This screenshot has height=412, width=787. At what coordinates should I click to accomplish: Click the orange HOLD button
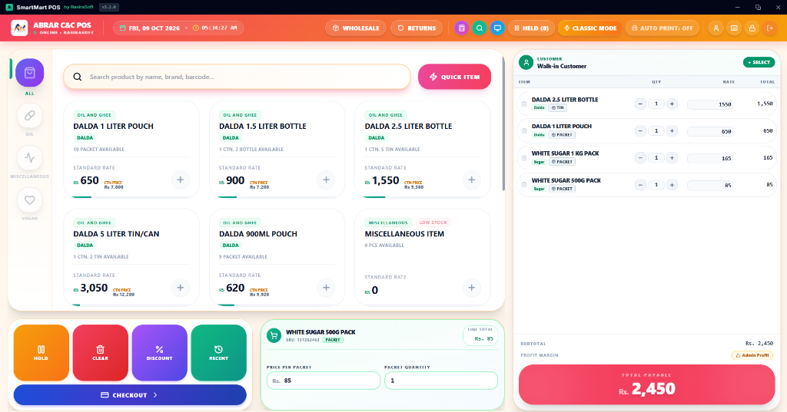(42, 352)
